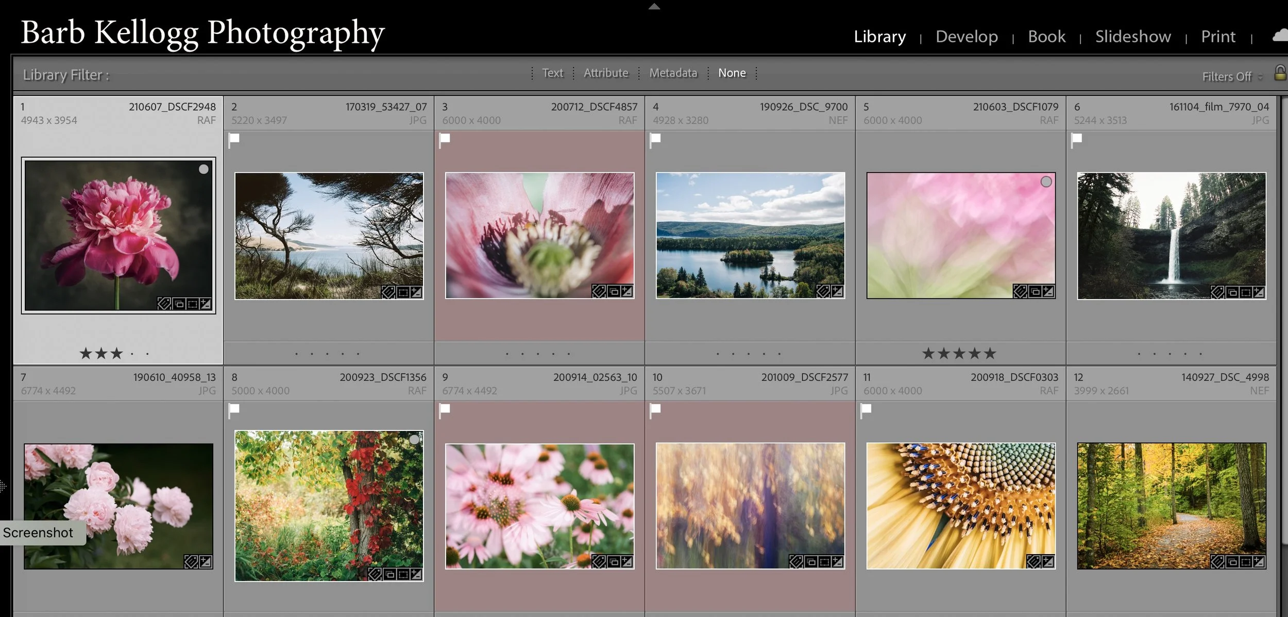Click the collection badge on photo 210603_DSCF1079
The height and width of the screenshot is (617, 1288).
(1035, 291)
